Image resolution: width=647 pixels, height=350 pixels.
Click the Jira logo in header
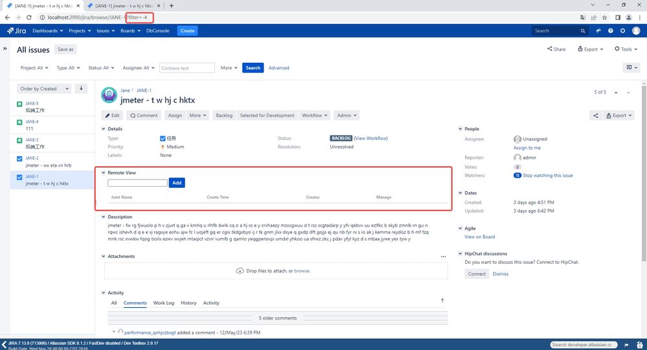pyautogui.click(x=16, y=30)
